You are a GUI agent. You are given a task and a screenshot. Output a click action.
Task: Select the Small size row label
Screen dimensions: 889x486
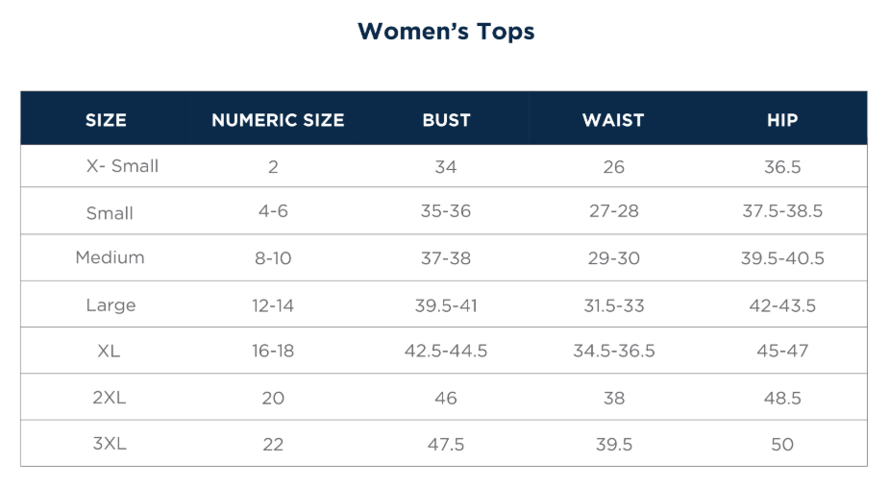(110, 213)
